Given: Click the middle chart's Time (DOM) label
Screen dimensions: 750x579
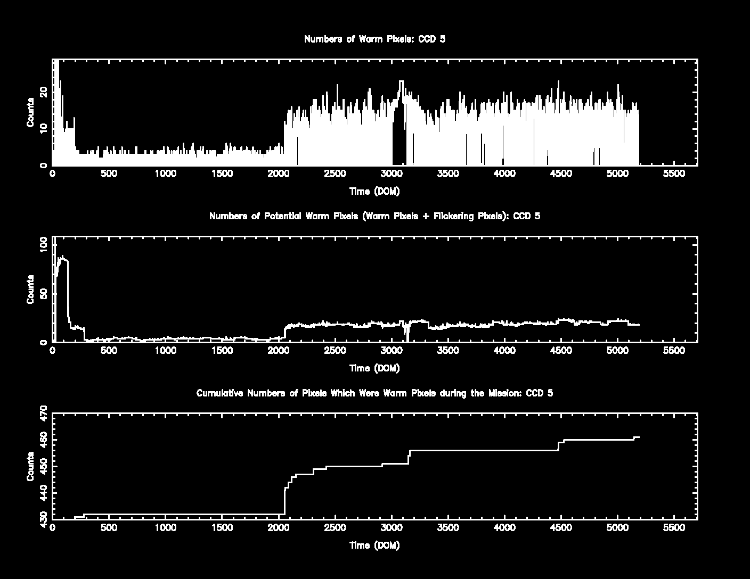Looking at the screenshot, I should pos(374,368).
